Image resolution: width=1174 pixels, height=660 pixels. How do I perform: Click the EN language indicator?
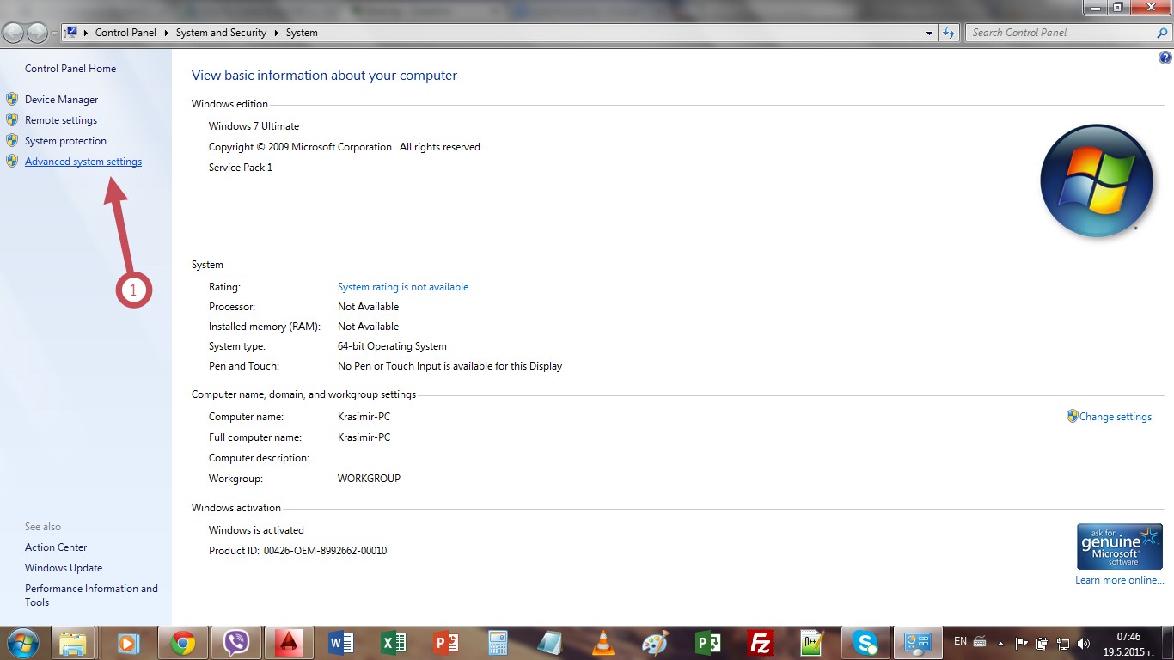click(x=960, y=641)
